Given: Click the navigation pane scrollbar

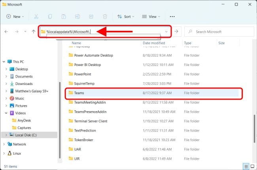Looking at the screenshot, I should tap(60, 120).
